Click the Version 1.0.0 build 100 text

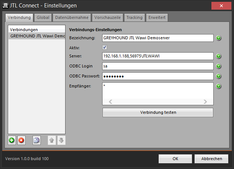pyautogui.click(x=27, y=159)
